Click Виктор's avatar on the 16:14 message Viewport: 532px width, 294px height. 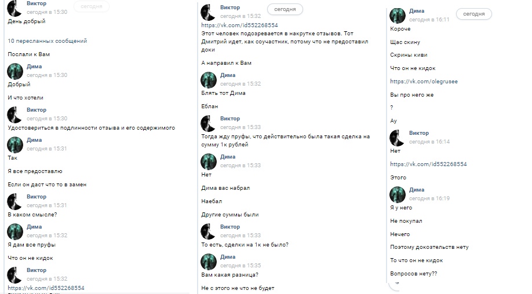(x=398, y=138)
